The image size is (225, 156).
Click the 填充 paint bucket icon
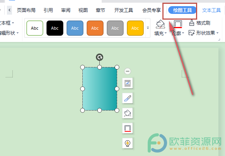[x=160, y=24]
